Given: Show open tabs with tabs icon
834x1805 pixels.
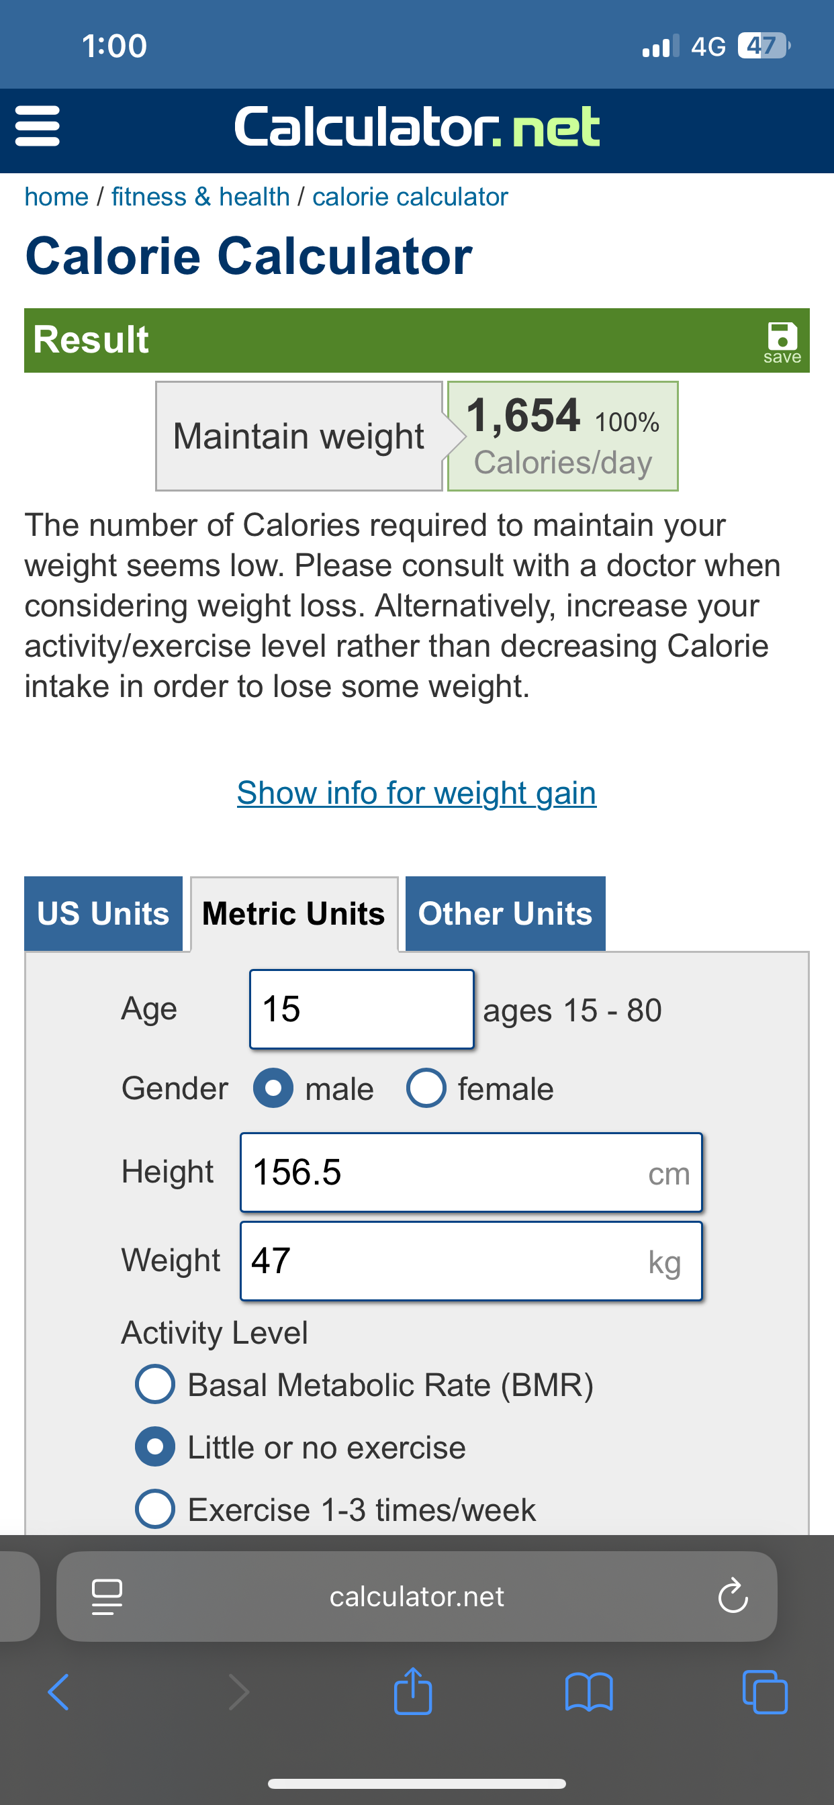Looking at the screenshot, I should pyautogui.click(x=765, y=1692).
